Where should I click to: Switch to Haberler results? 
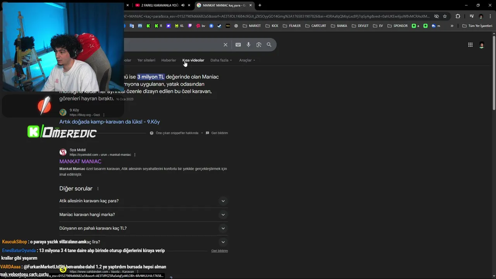coord(169,60)
